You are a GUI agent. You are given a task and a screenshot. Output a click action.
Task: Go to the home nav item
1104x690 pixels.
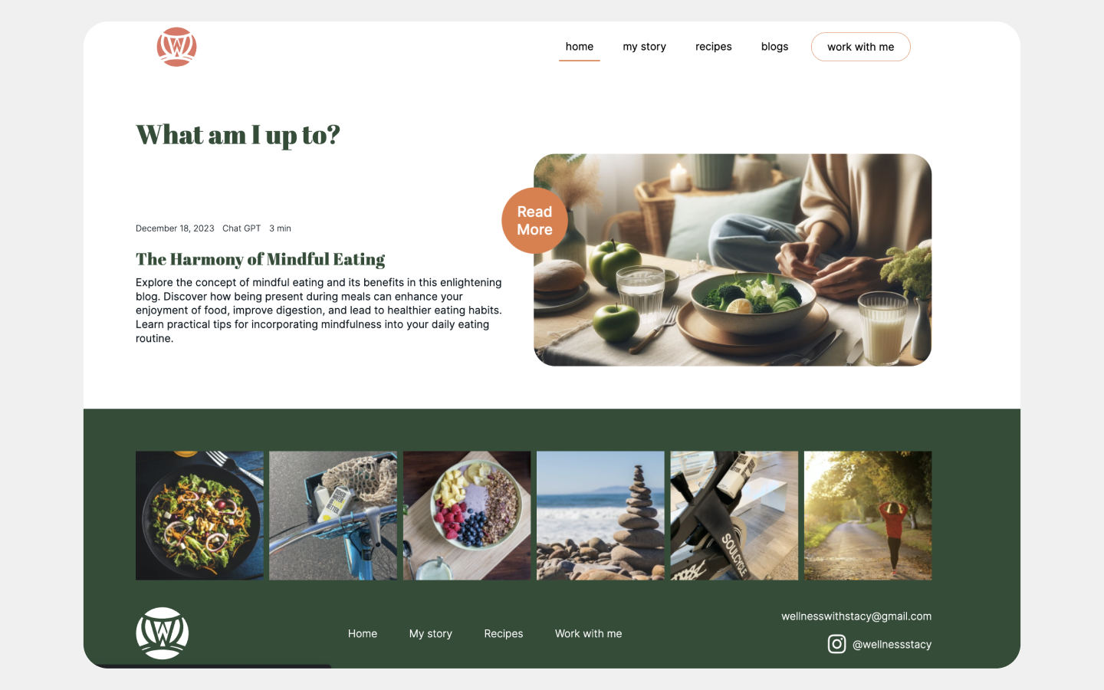(x=580, y=47)
